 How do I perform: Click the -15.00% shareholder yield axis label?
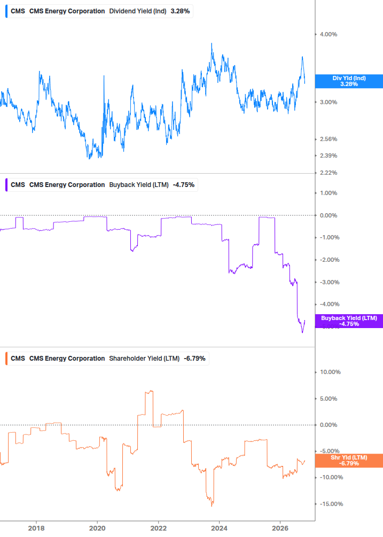click(x=331, y=504)
